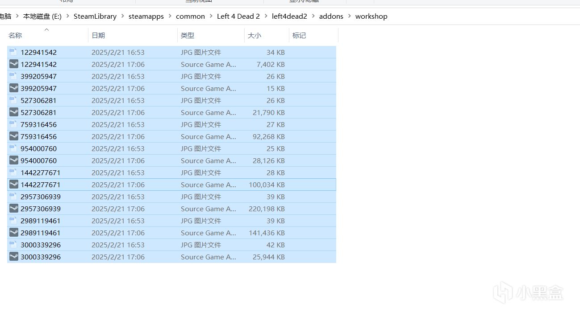Expand the chevron after 电脑 in address bar
The height and width of the screenshot is (312, 580).
point(17,16)
